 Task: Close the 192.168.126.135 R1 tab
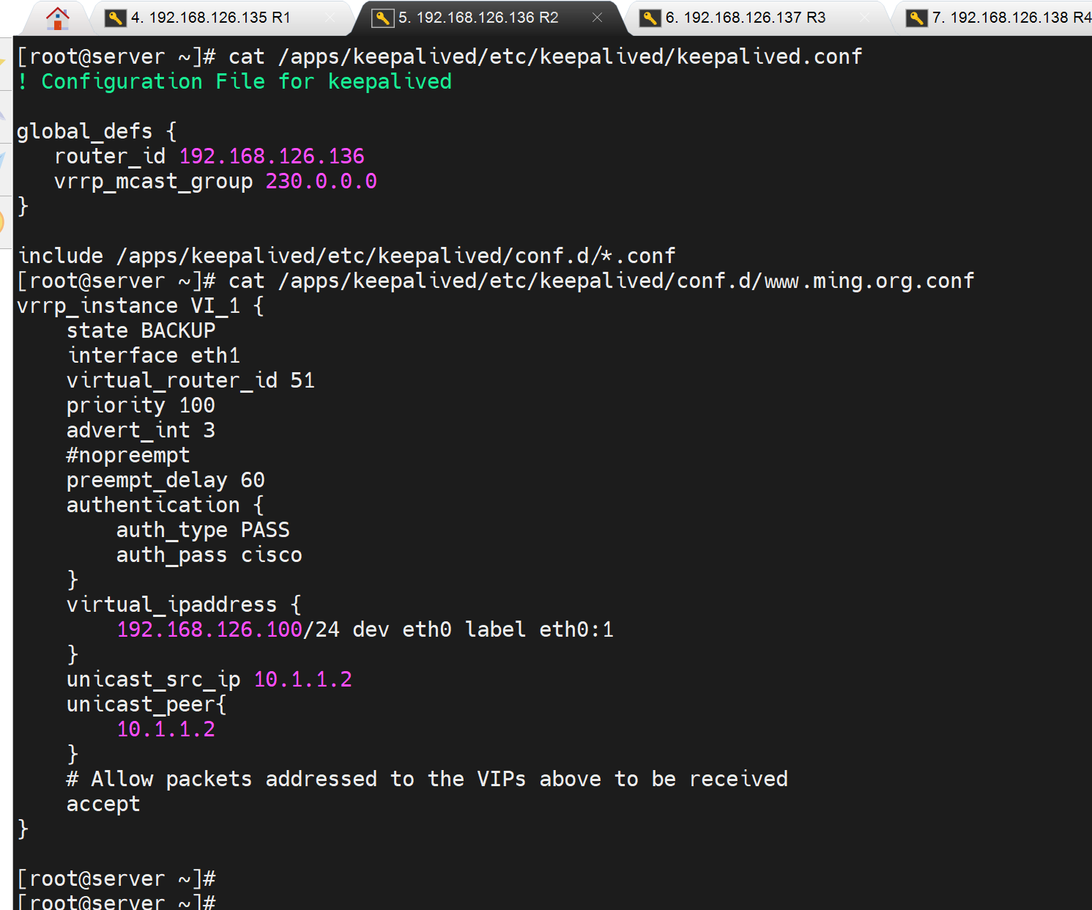(x=330, y=18)
